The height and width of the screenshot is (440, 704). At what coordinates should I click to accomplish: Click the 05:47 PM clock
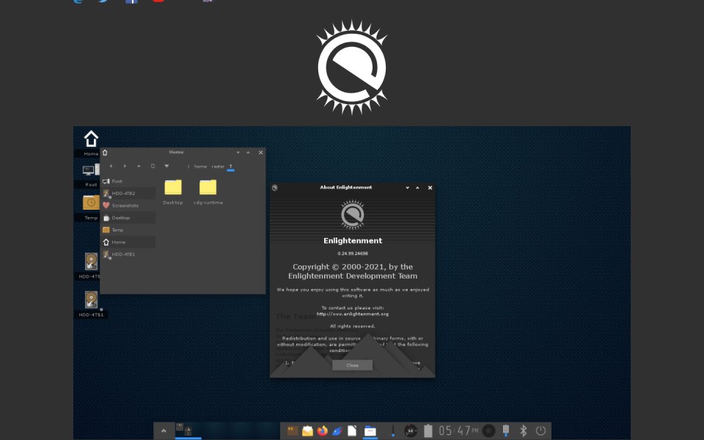(458, 431)
